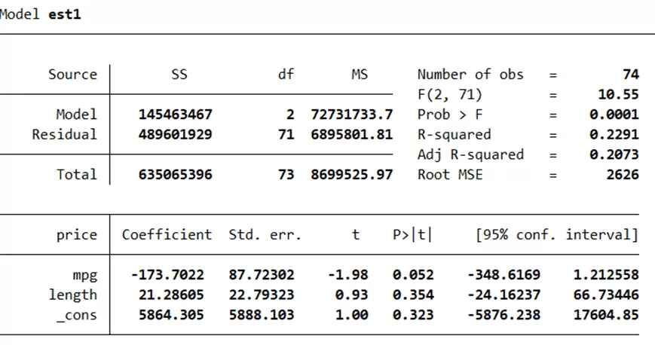Screen dimensions: 655x345
Task: Click the mpg variable row label
Action: click(84, 275)
